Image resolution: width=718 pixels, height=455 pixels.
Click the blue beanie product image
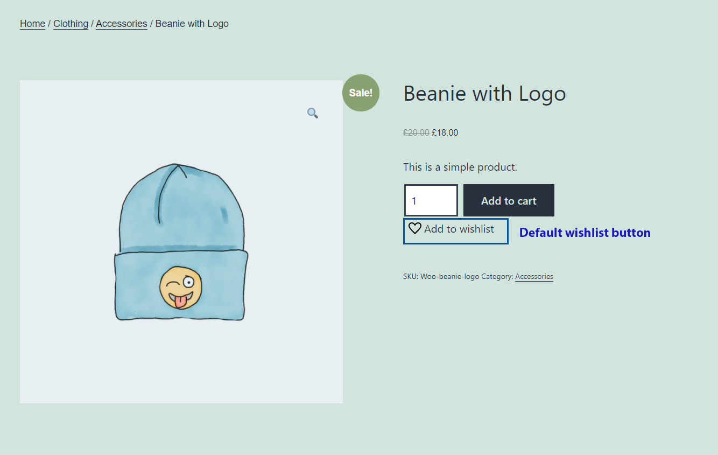[x=181, y=242]
